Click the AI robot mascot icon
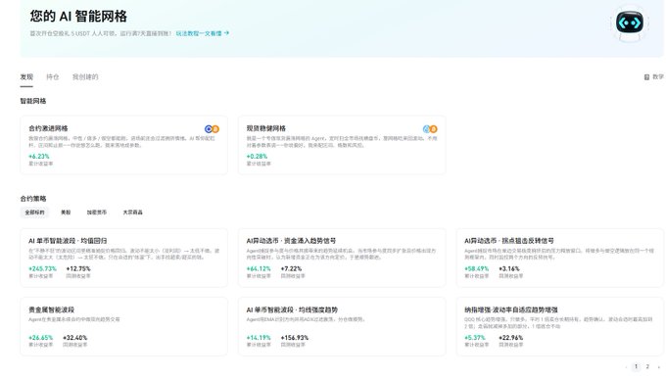666x380 pixels. [630, 23]
